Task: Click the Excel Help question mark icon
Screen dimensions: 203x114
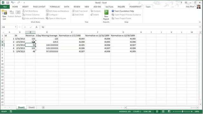Action: click(x=181, y=3)
